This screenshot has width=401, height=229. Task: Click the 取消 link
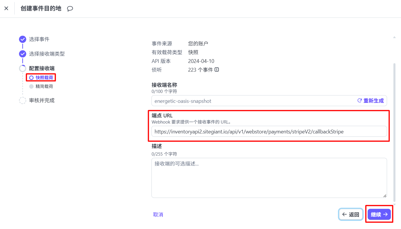click(x=158, y=215)
